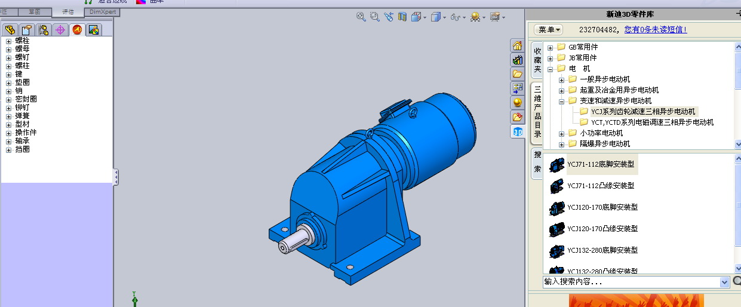Click the left panel collapse handle
This screenshot has width=741, height=307.
pos(116,177)
